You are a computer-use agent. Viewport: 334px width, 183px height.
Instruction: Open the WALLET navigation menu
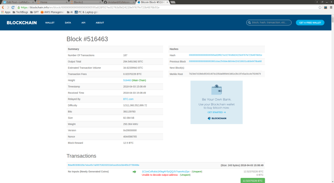50,23
